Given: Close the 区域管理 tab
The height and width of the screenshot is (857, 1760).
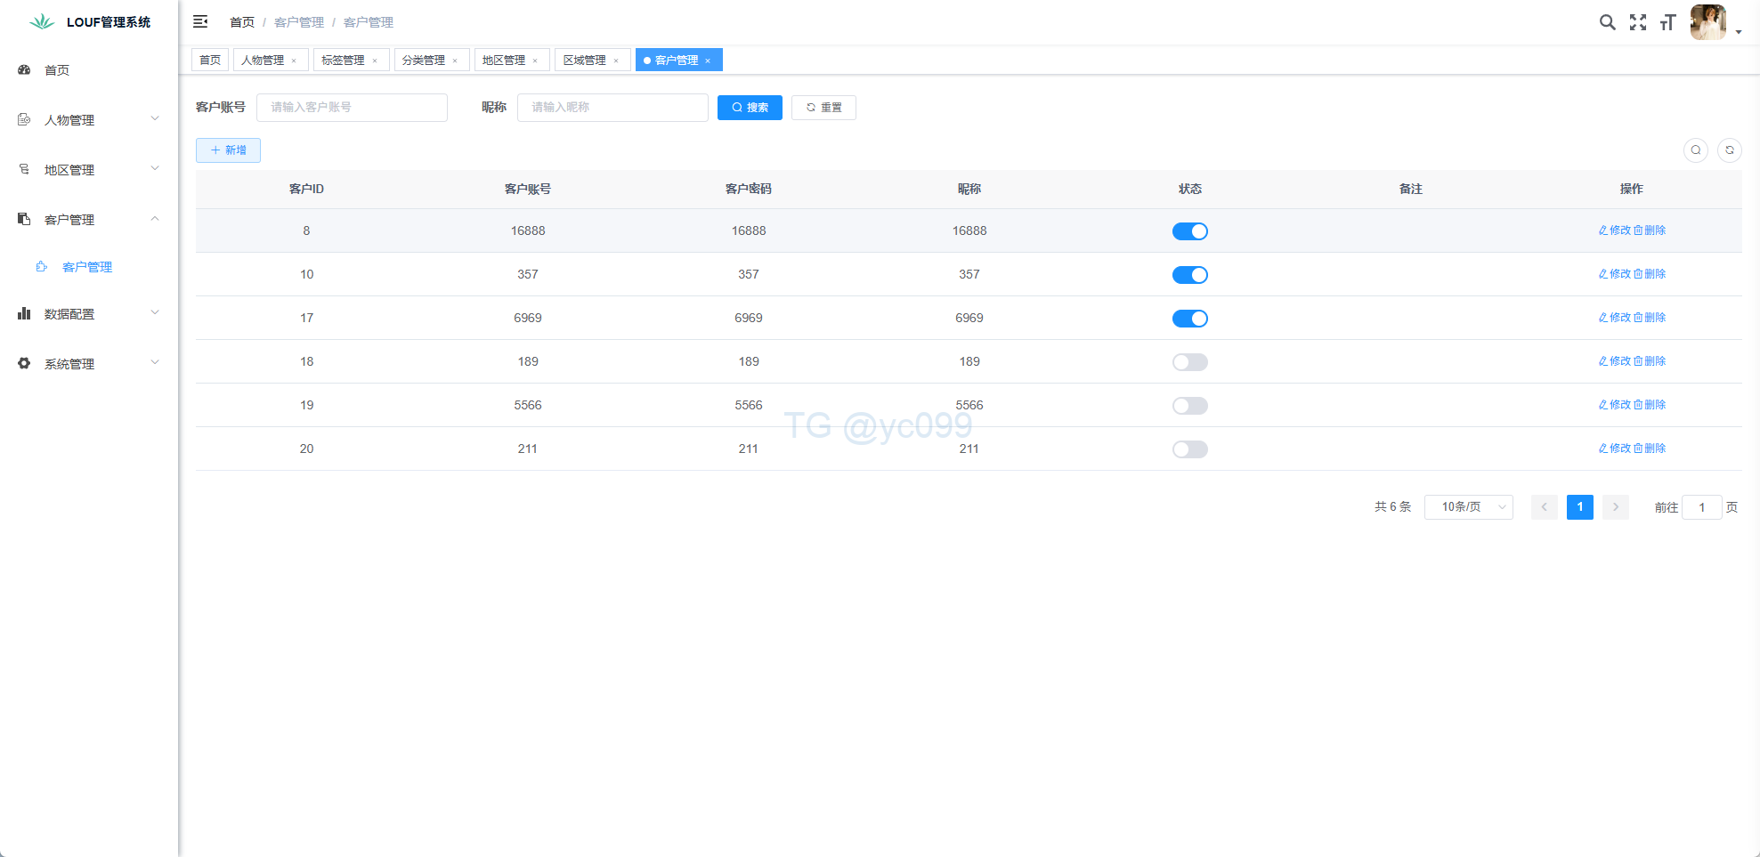Looking at the screenshot, I should coord(616,61).
